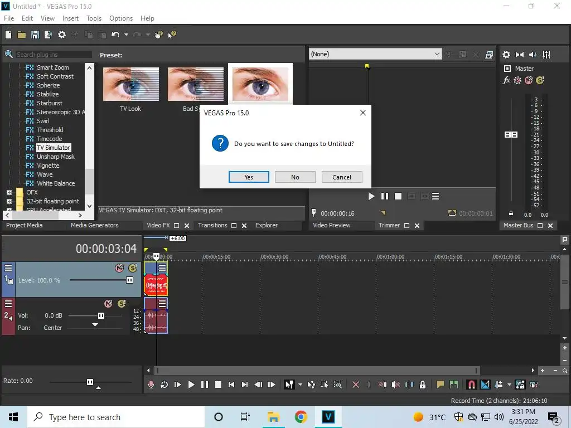Select the Vignette effect in list
571x428 pixels.
click(48, 166)
